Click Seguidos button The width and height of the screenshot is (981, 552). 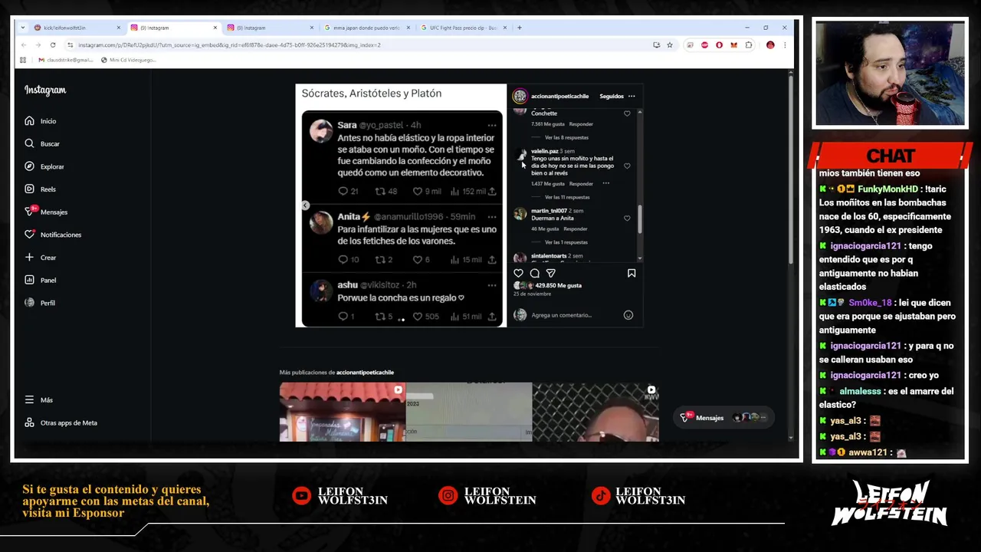[x=612, y=97]
